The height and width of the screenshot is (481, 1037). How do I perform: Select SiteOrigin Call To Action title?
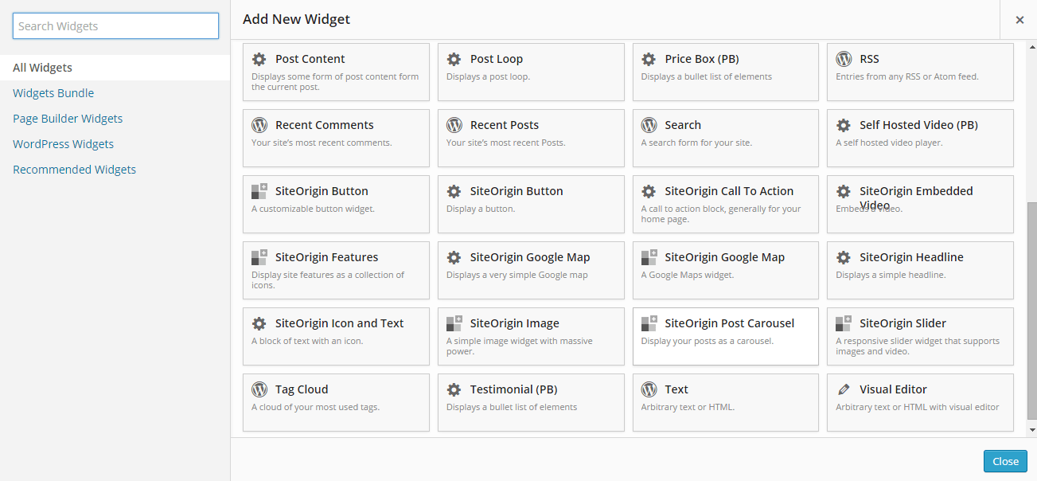click(729, 191)
